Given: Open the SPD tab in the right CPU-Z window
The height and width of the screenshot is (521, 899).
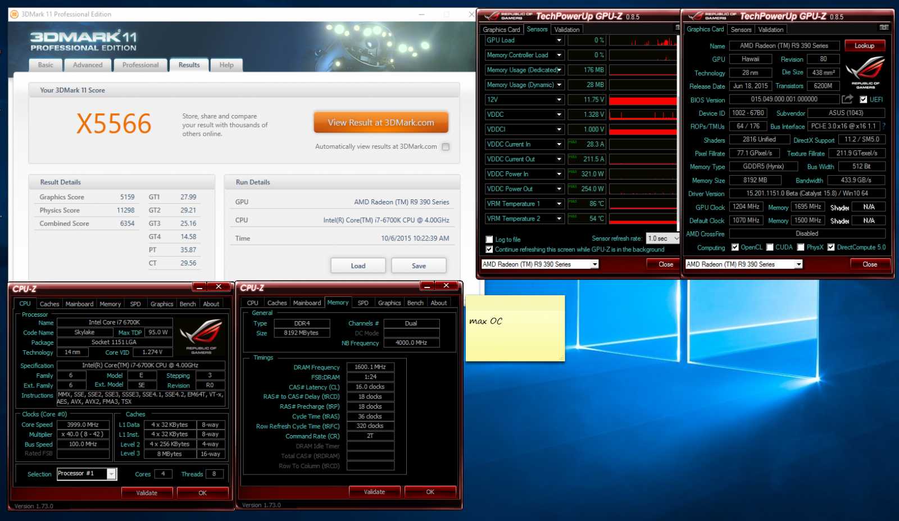Looking at the screenshot, I should (363, 303).
